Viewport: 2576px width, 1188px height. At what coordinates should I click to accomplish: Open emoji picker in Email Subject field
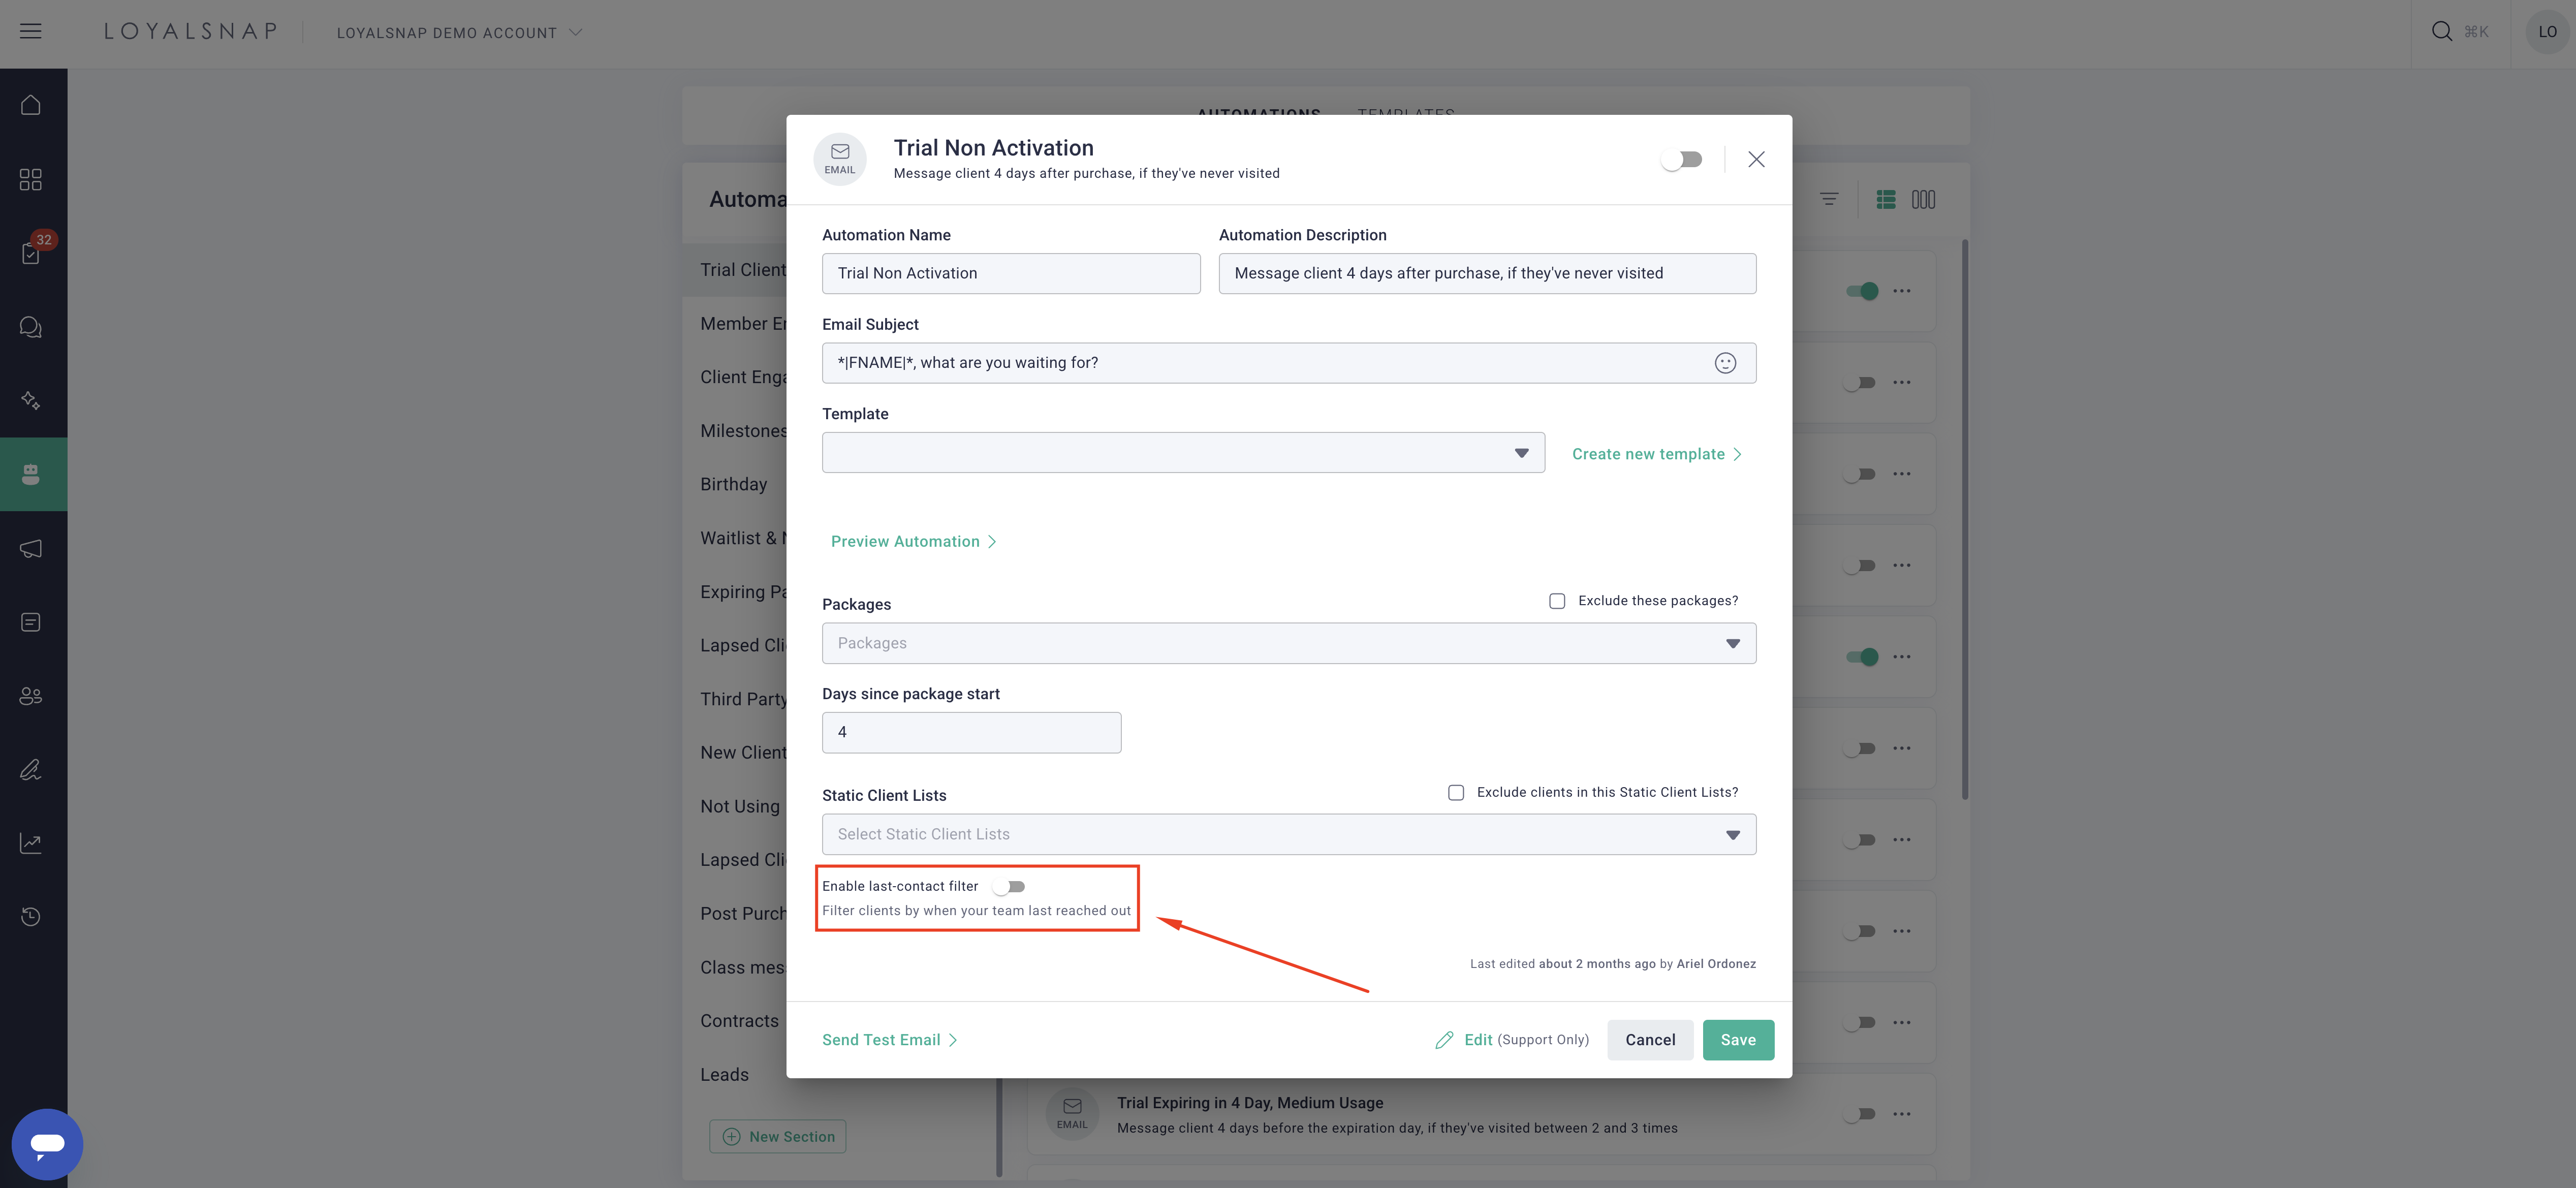(x=1725, y=363)
